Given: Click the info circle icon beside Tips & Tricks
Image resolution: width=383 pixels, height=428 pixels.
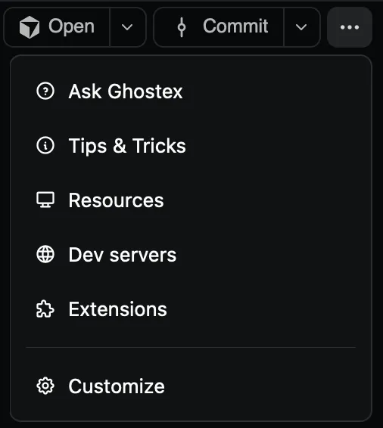Looking at the screenshot, I should [x=45, y=145].
